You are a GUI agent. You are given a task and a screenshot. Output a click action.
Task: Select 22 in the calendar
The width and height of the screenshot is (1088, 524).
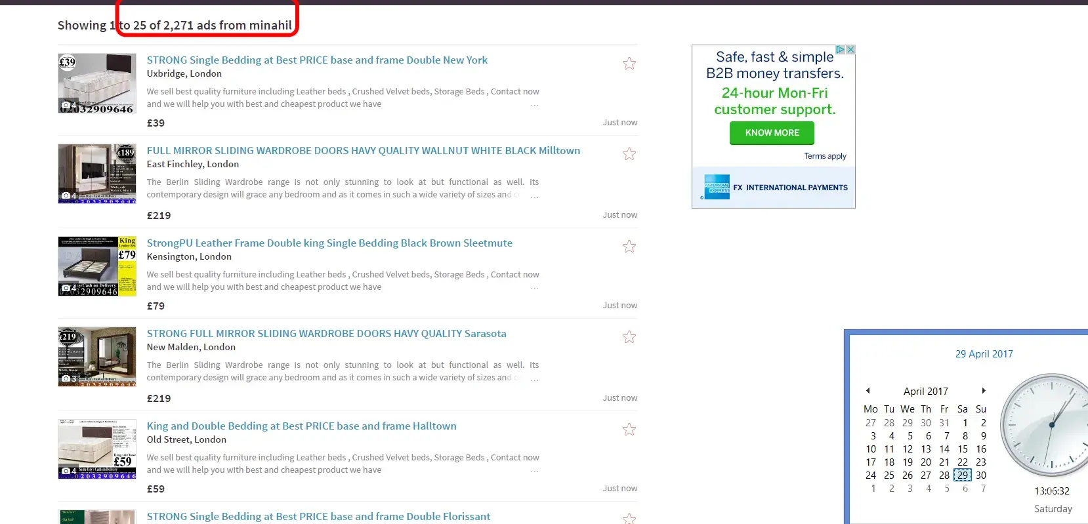[x=963, y=462]
